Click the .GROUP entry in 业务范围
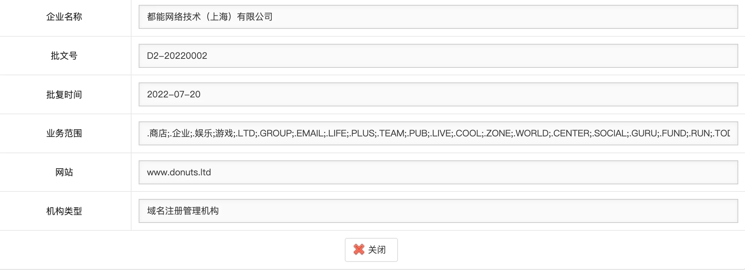 275,133
